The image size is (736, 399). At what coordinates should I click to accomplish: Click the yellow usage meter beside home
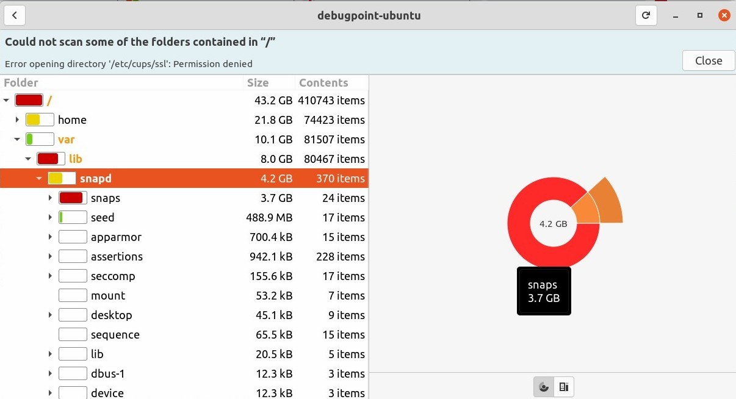39,120
